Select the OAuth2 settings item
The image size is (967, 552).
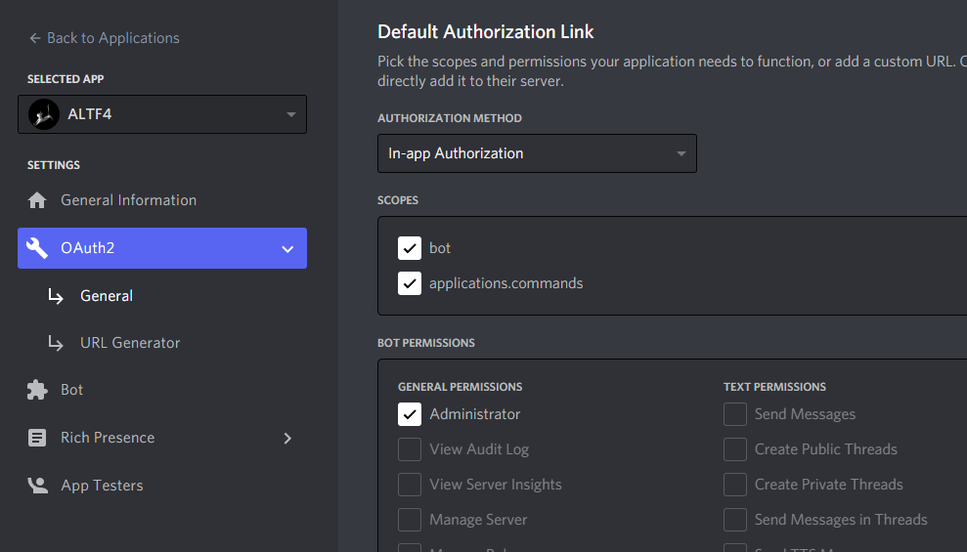point(162,248)
